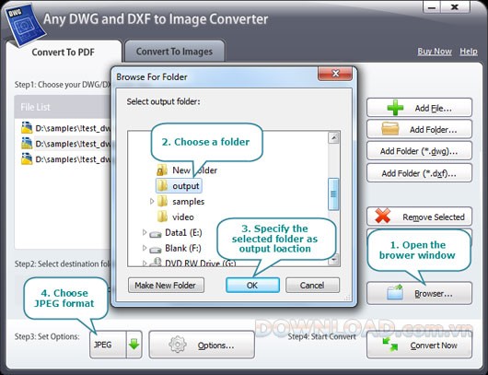
Task: Select the samples folder label
Action: point(188,201)
